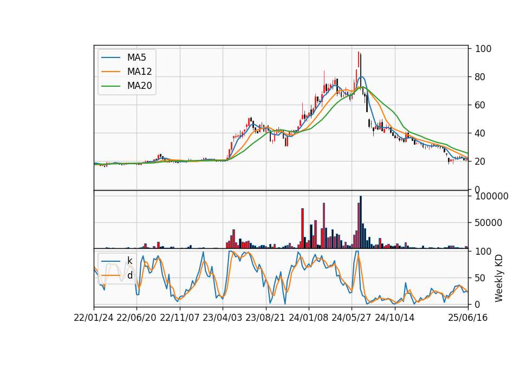The width and height of the screenshot is (520, 374).
Task: Click the price axis label 80
Action: pos(480,77)
